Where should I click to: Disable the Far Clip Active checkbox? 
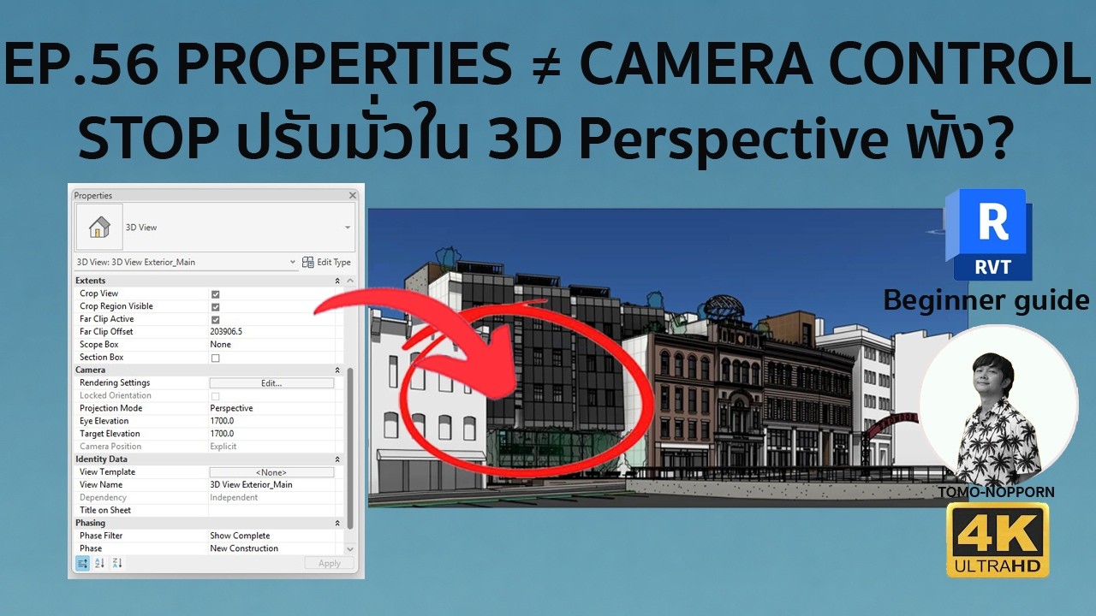tap(215, 319)
